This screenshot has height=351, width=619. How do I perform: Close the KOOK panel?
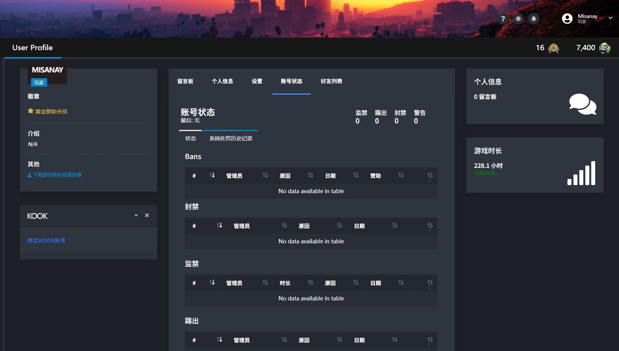(147, 215)
